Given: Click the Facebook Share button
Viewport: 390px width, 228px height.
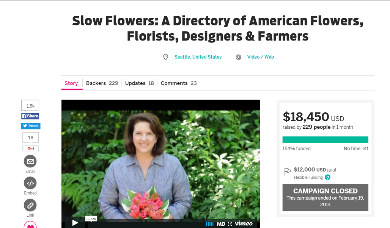Looking at the screenshot, I should (x=30, y=116).
